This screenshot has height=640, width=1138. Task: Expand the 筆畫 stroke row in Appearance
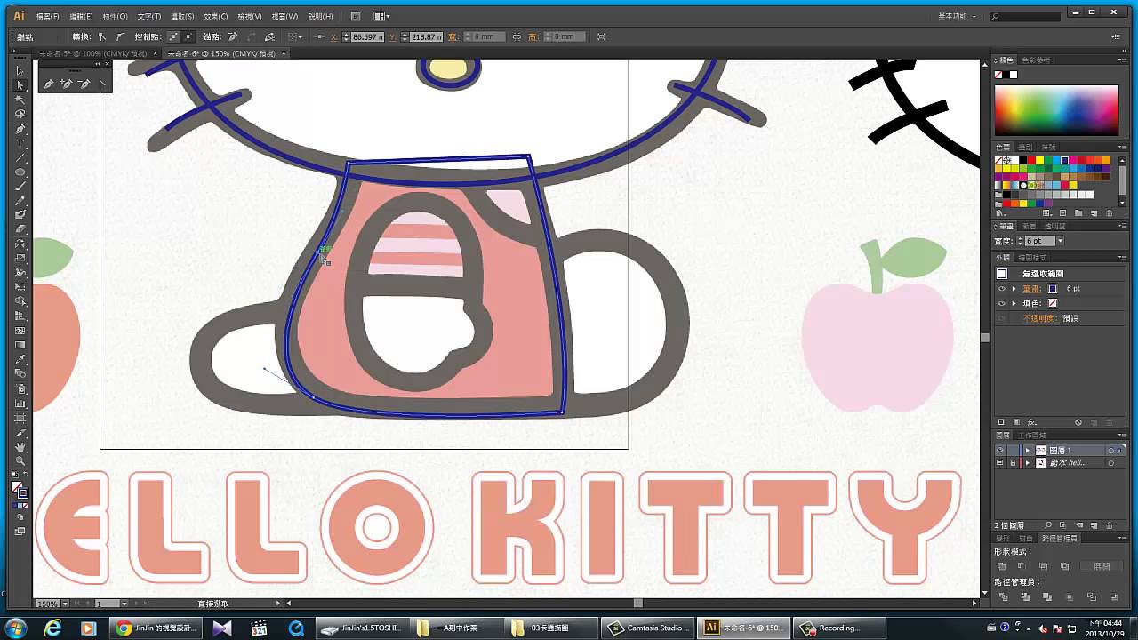point(1014,289)
